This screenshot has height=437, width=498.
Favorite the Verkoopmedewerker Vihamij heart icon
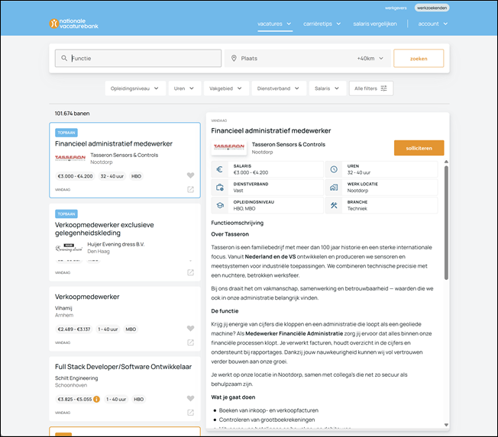pyautogui.click(x=190, y=329)
